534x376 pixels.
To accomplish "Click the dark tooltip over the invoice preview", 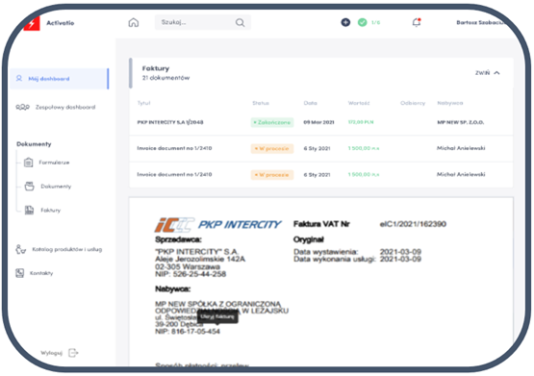I will click(x=217, y=316).
